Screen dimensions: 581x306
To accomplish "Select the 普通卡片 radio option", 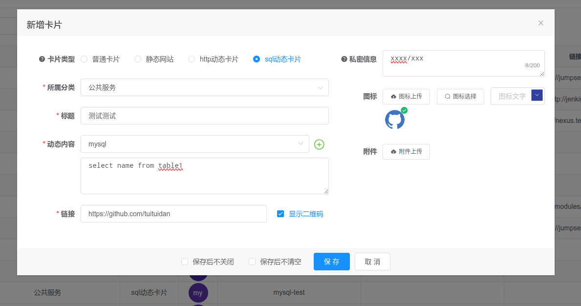I will [x=84, y=59].
